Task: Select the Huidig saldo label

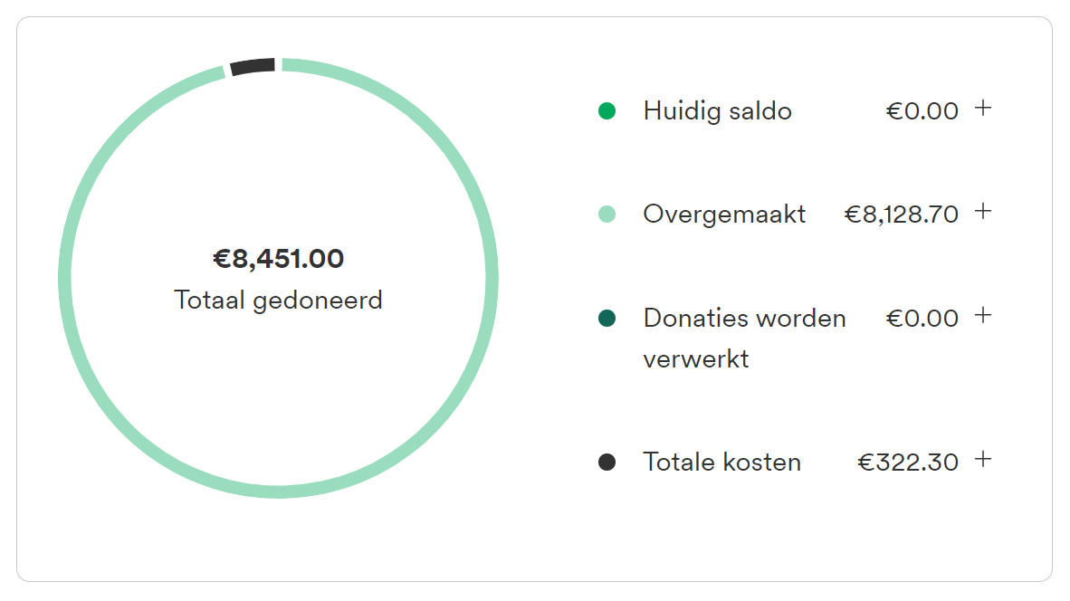Action: click(x=717, y=111)
